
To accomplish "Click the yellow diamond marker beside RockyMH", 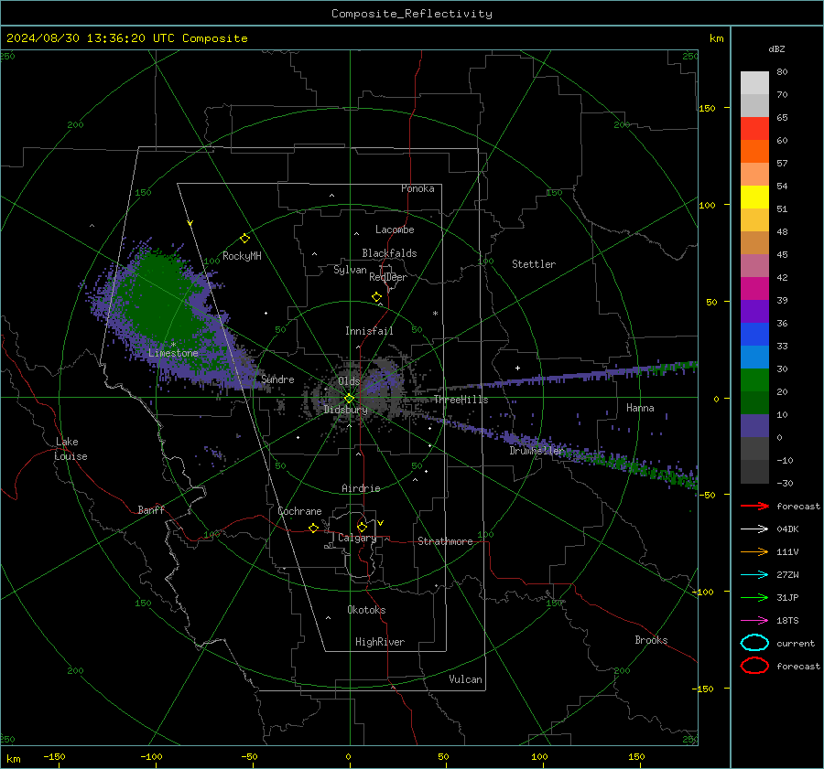I will tap(244, 239).
